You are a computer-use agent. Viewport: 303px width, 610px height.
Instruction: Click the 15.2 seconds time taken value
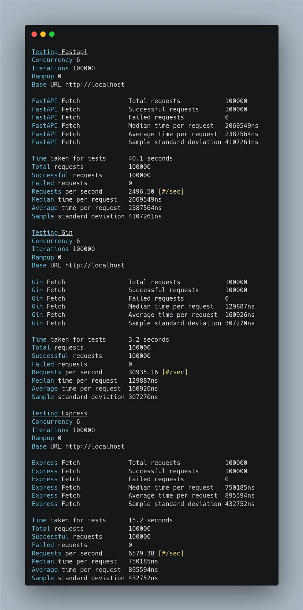(x=150, y=520)
